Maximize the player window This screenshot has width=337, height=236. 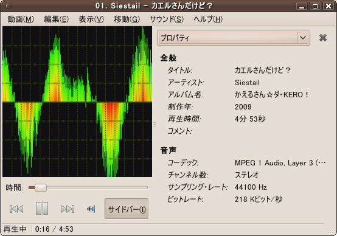pos(315,6)
